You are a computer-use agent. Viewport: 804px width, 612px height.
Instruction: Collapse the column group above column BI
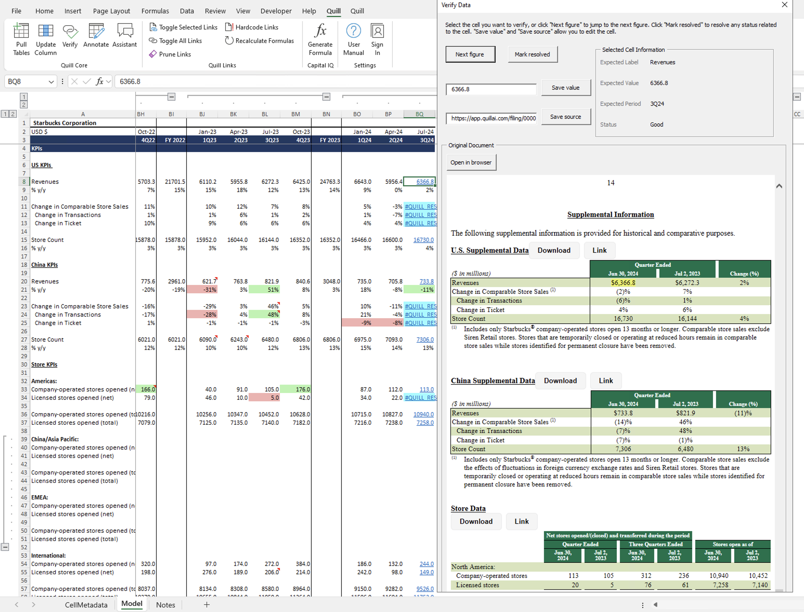(171, 97)
